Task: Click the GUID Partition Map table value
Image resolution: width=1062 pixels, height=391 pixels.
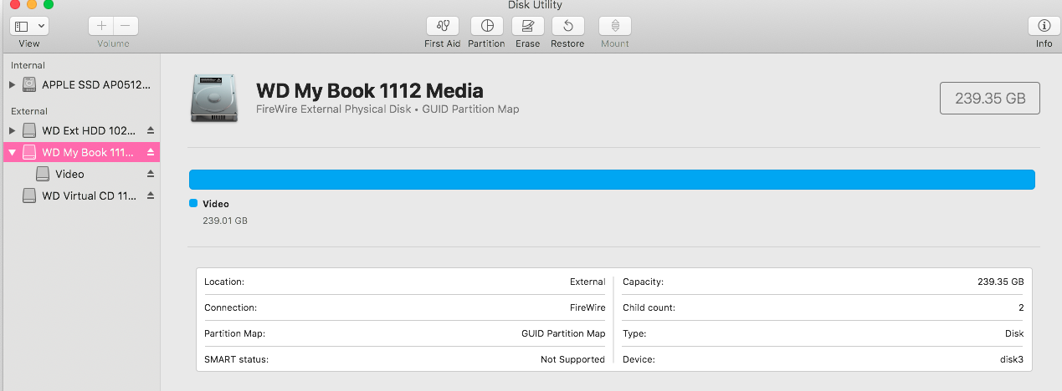Action: pos(563,333)
